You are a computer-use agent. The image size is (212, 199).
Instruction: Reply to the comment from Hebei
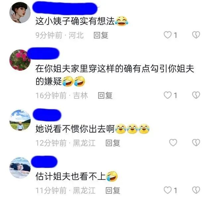click(101, 35)
